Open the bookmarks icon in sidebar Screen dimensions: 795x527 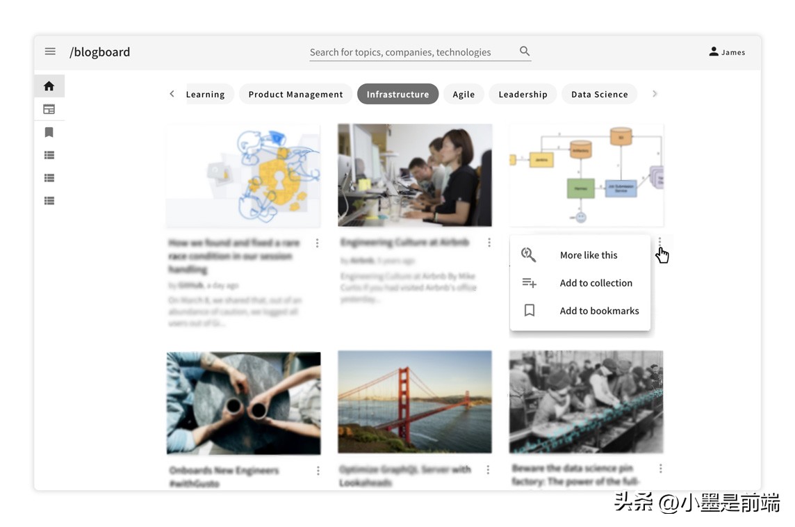[x=49, y=132]
